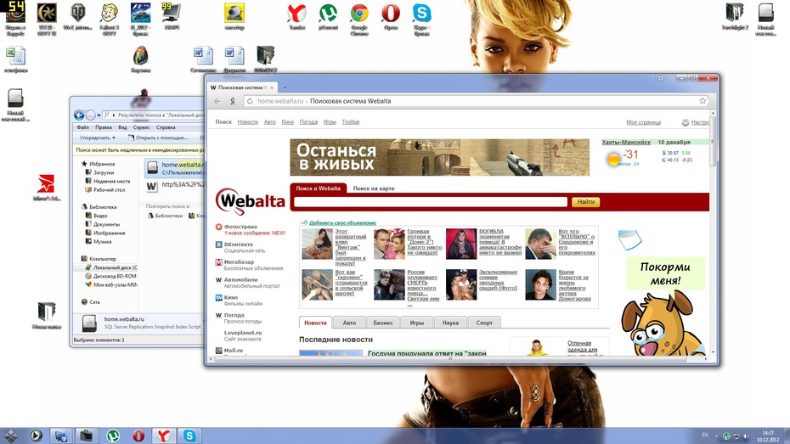Open the Сервис menu in Explorer
The image size is (790, 444).
[141, 127]
